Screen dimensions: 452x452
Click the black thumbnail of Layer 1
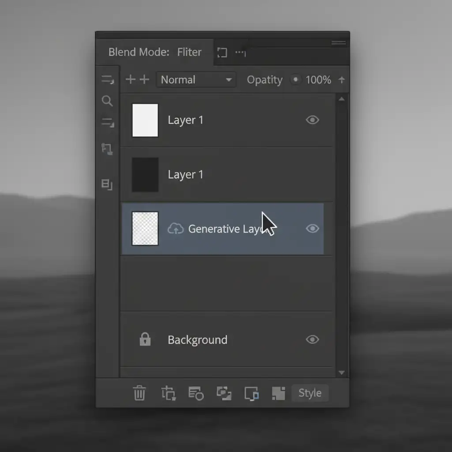click(145, 174)
